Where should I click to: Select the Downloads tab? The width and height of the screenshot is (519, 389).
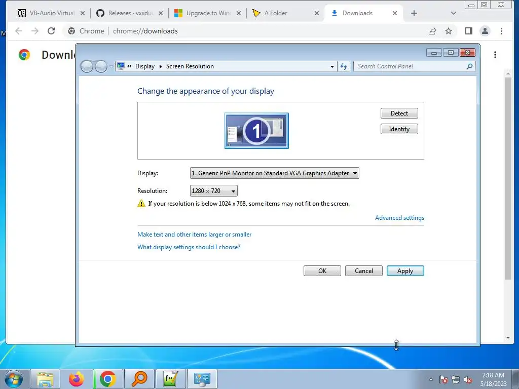click(x=363, y=13)
